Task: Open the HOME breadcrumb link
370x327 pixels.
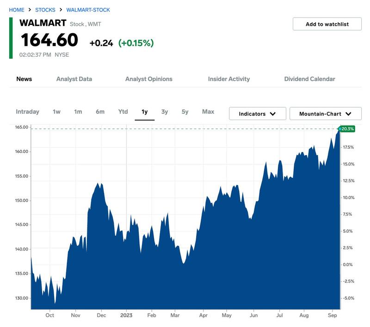Action: [17, 10]
